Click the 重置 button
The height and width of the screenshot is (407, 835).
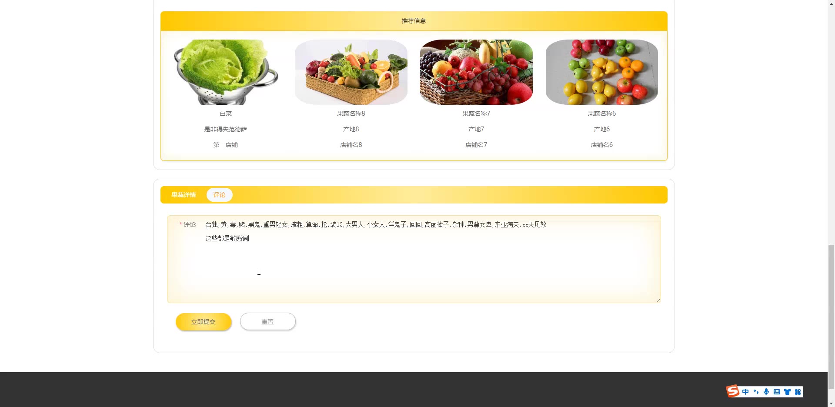pyautogui.click(x=268, y=322)
